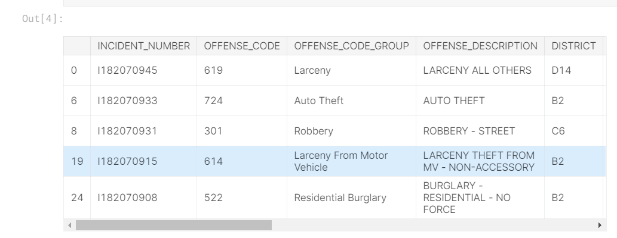Click the right scroll arrow of the table
Screen dimensions: 617x238
click(x=600, y=225)
